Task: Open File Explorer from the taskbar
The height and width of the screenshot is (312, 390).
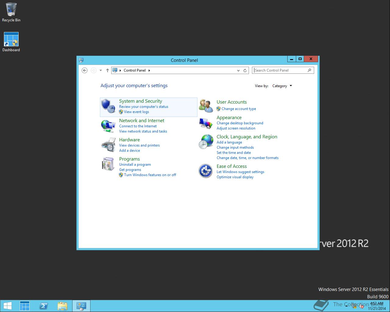Action: pyautogui.click(x=62, y=306)
